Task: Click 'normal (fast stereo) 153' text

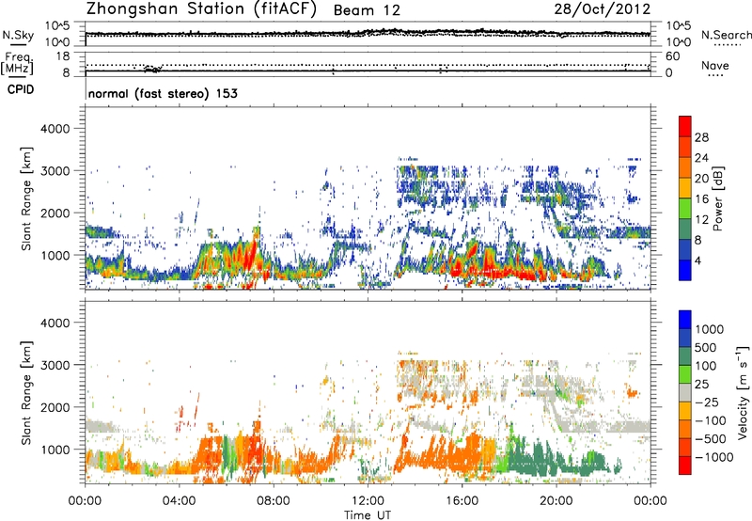Action: 163,93
